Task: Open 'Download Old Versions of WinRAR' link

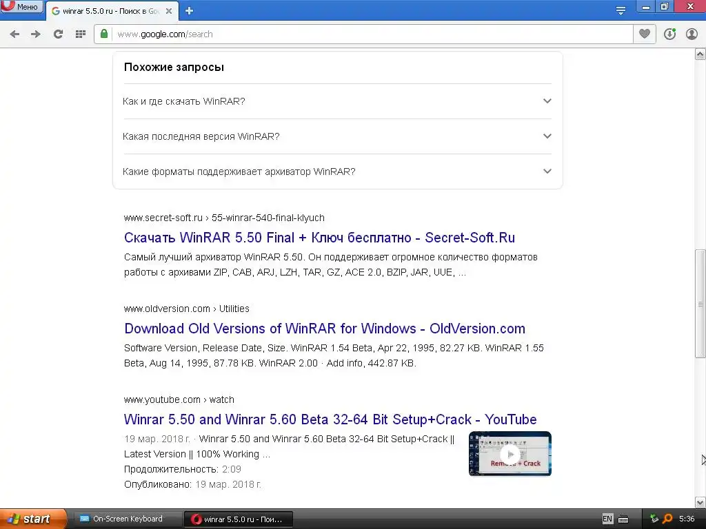Action: (x=325, y=329)
